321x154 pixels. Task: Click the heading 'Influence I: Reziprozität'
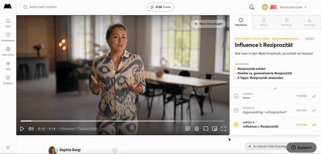click(x=264, y=45)
